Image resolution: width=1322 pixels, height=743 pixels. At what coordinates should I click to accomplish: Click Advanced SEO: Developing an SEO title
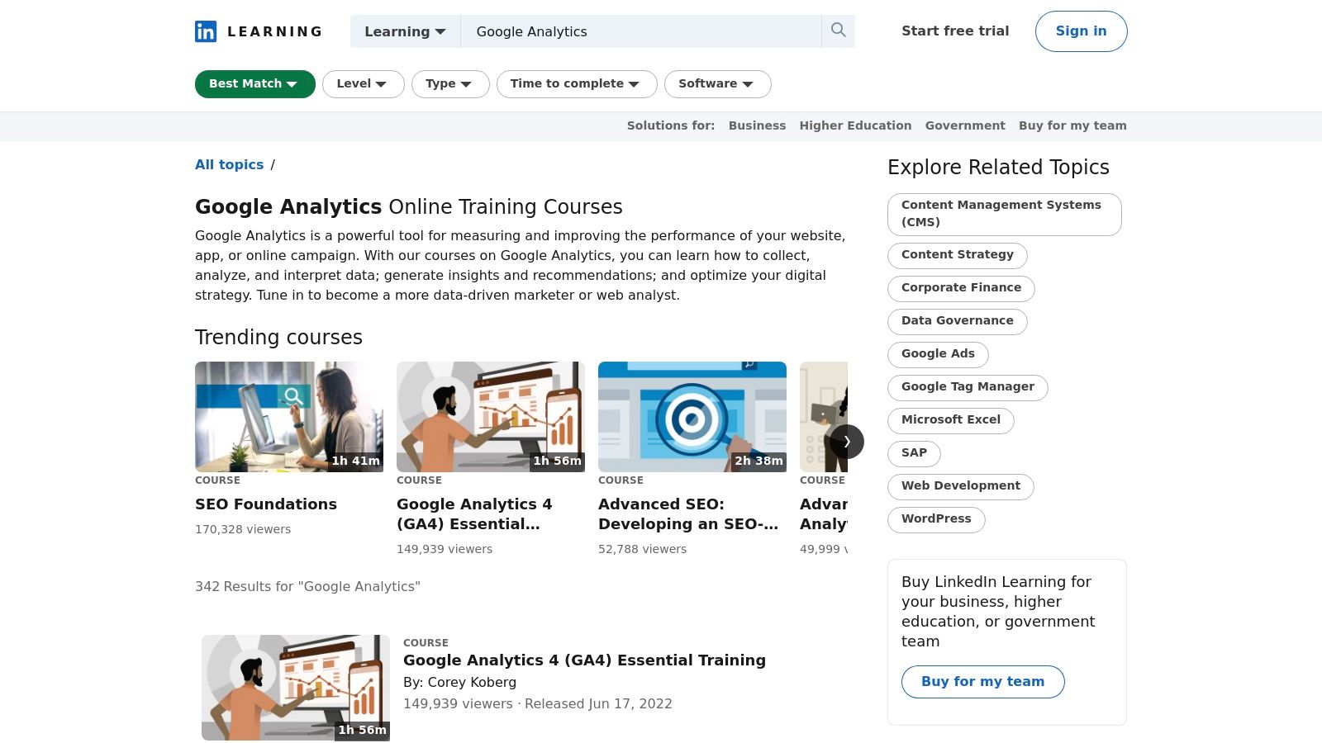click(688, 514)
